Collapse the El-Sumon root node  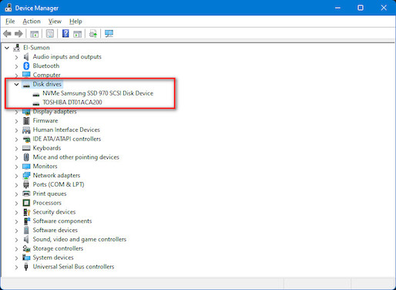coord(7,48)
